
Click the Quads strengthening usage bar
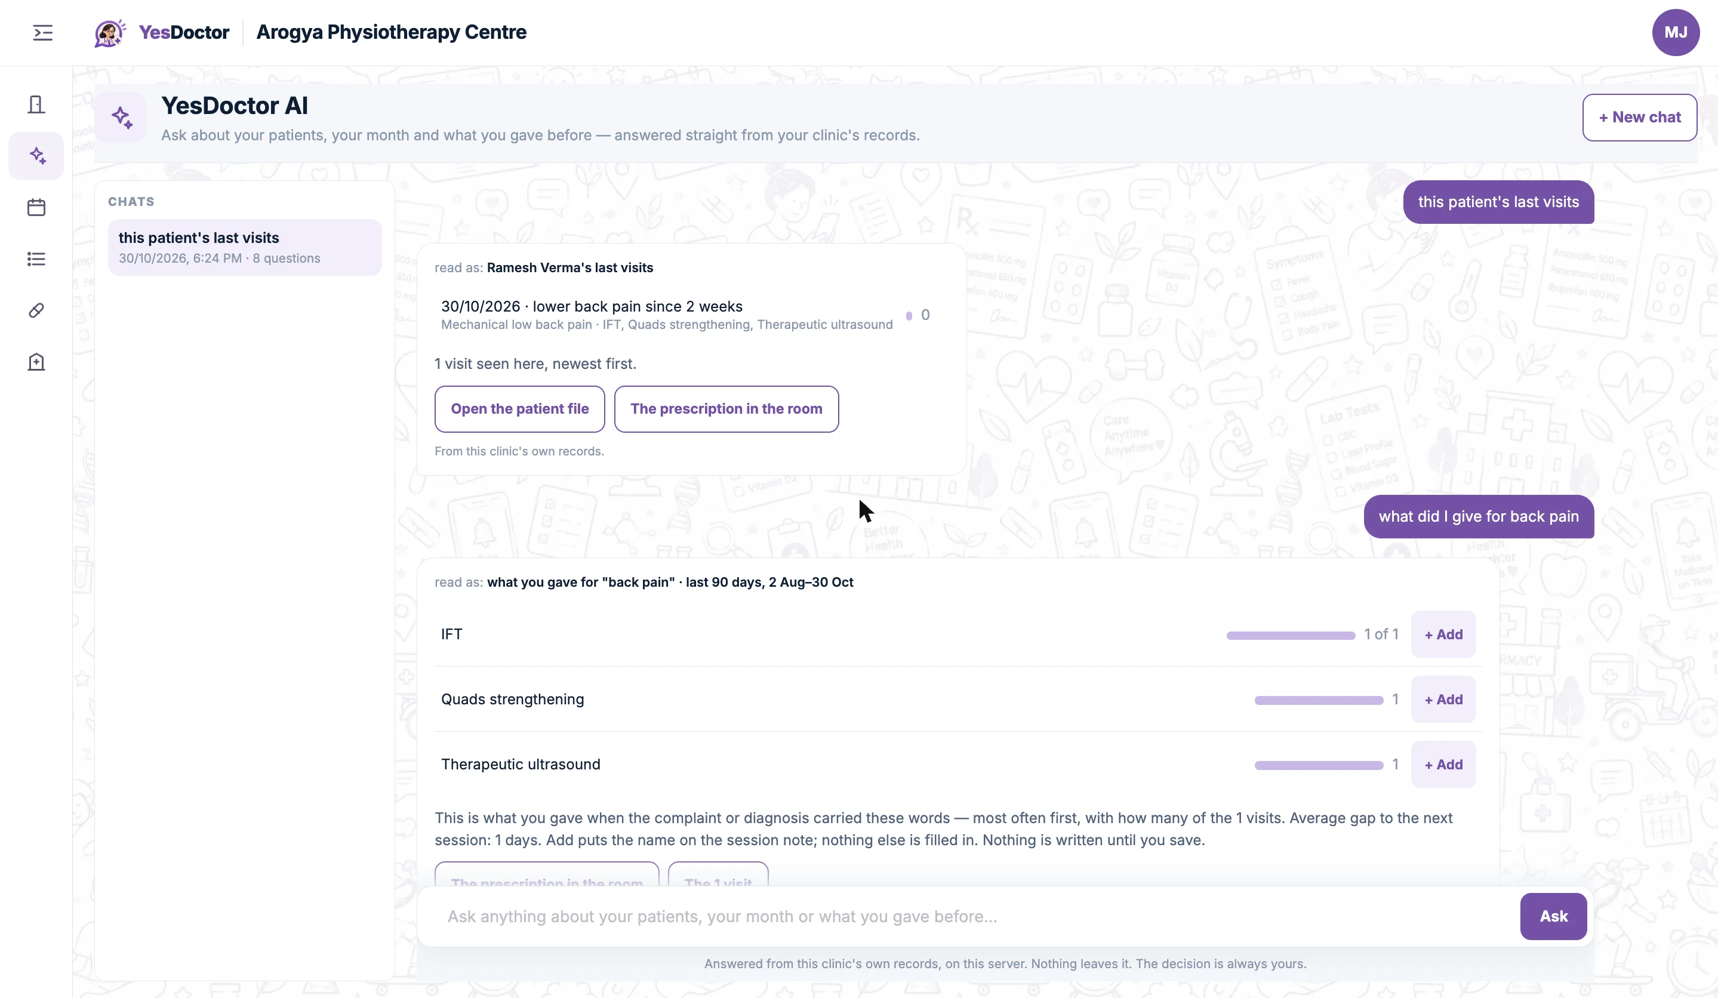click(1318, 700)
